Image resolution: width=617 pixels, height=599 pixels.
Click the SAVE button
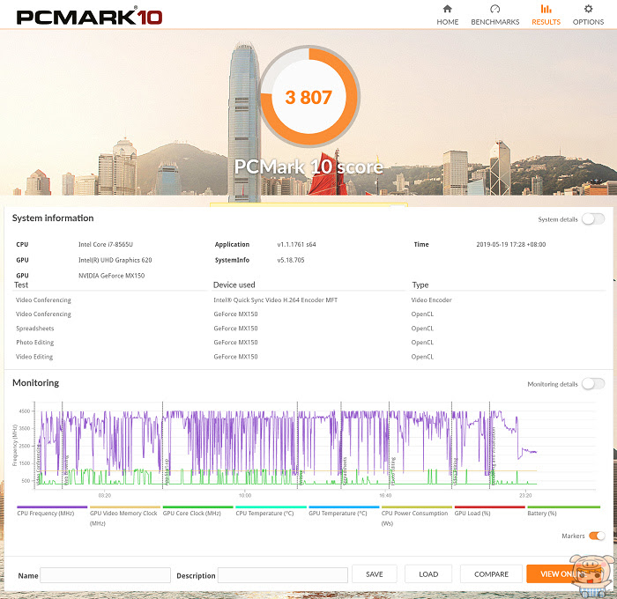(x=375, y=574)
